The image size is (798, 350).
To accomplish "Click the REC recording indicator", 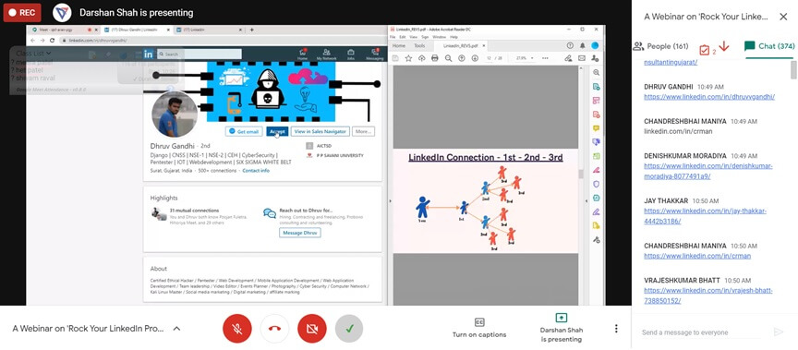I will point(22,13).
